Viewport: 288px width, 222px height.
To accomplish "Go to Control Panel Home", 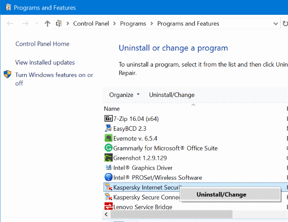I will 42,44.
